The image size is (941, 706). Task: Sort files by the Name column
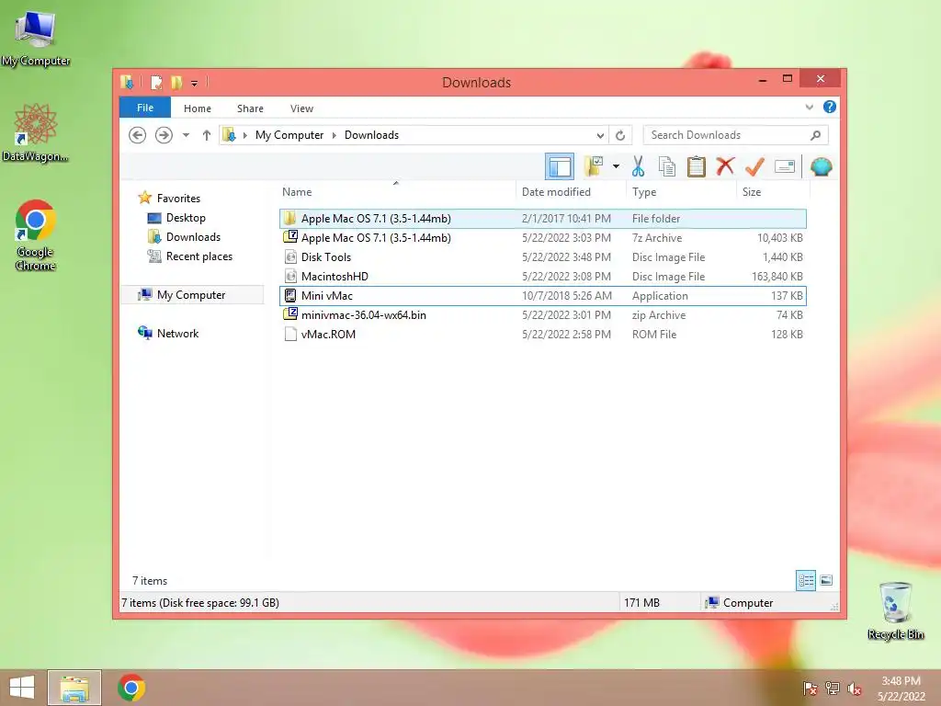[297, 192]
